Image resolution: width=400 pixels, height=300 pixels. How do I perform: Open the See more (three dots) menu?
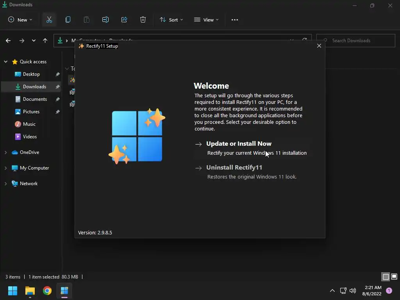(x=235, y=20)
